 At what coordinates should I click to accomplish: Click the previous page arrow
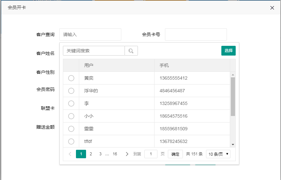[70, 154]
